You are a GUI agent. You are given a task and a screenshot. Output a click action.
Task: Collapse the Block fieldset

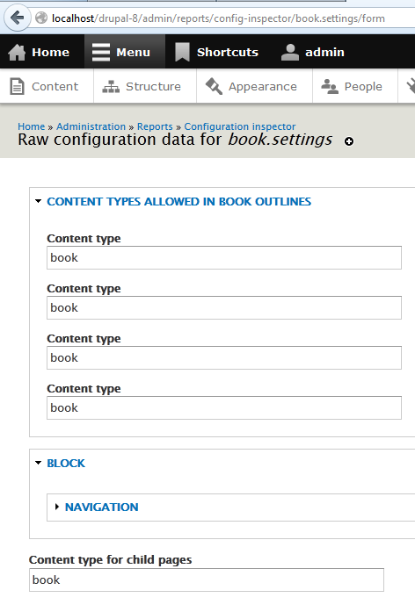66,464
